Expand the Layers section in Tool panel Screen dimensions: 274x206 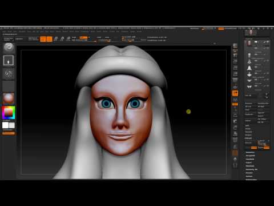click(x=248, y=163)
